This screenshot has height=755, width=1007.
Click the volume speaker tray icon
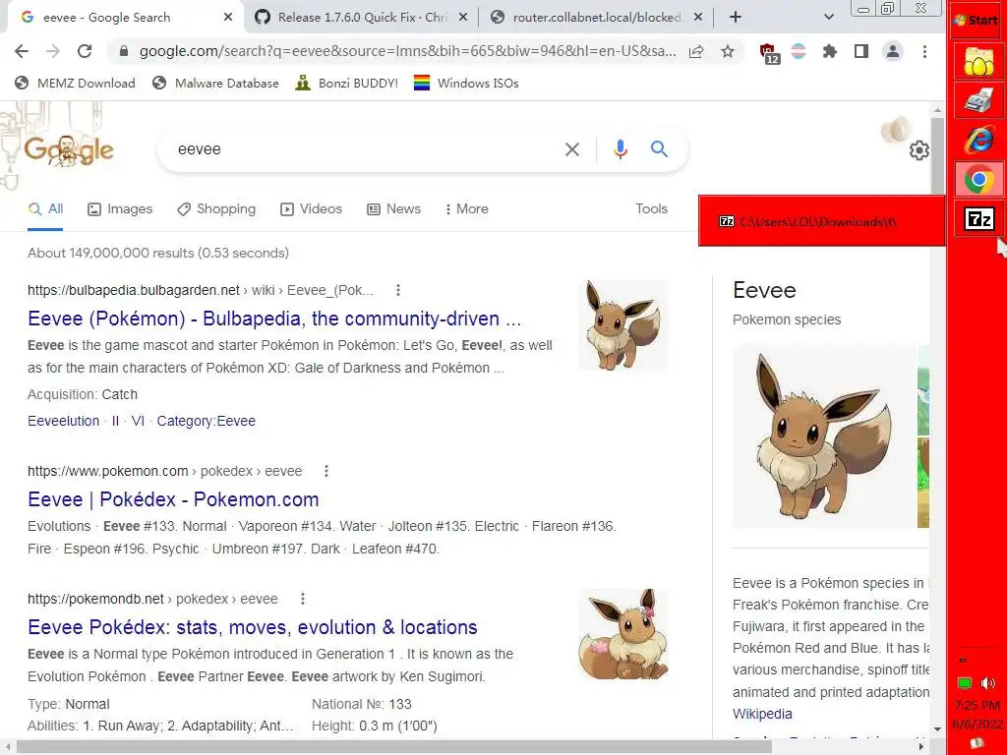988,682
